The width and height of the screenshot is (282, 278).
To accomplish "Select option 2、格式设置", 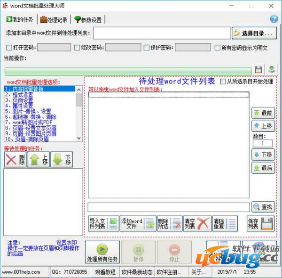I will [x=39, y=94].
